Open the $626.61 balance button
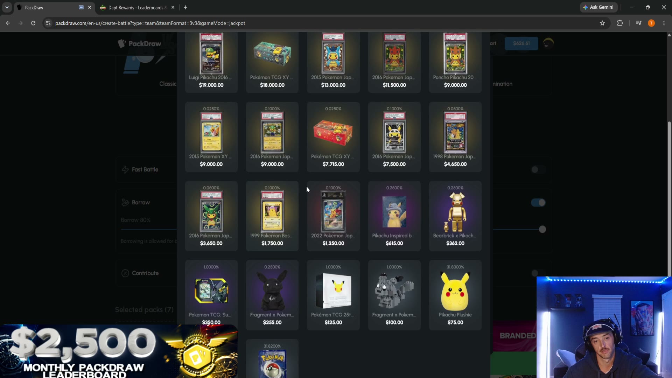672x378 pixels. pos(521,43)
